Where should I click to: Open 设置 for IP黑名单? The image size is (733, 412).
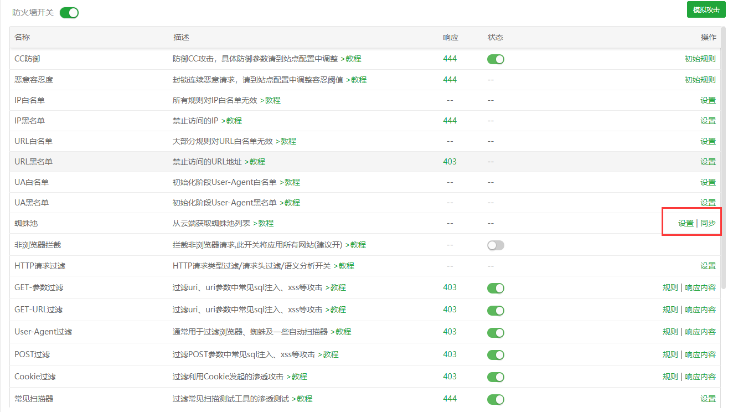point(708,121)
